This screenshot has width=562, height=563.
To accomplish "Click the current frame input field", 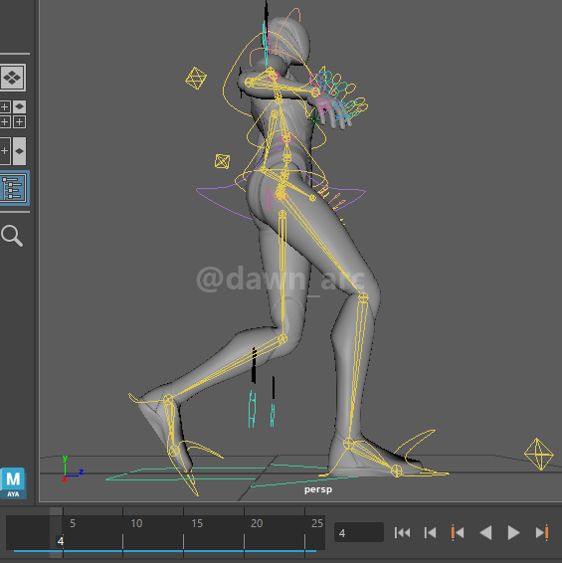I will click(x=359, y=532).
